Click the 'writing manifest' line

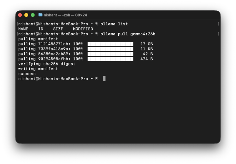[x=38, y=69]
